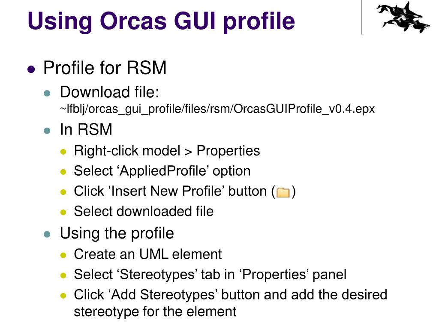Click the slide title 'Using Orcas GUI profile'
The image size is (439, 329).
pyautogui.click(x=161, y=21)
